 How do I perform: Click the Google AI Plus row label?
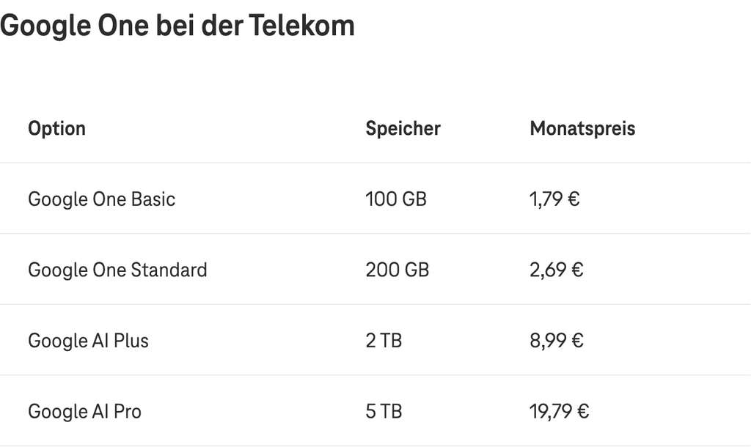click(89, 341)
